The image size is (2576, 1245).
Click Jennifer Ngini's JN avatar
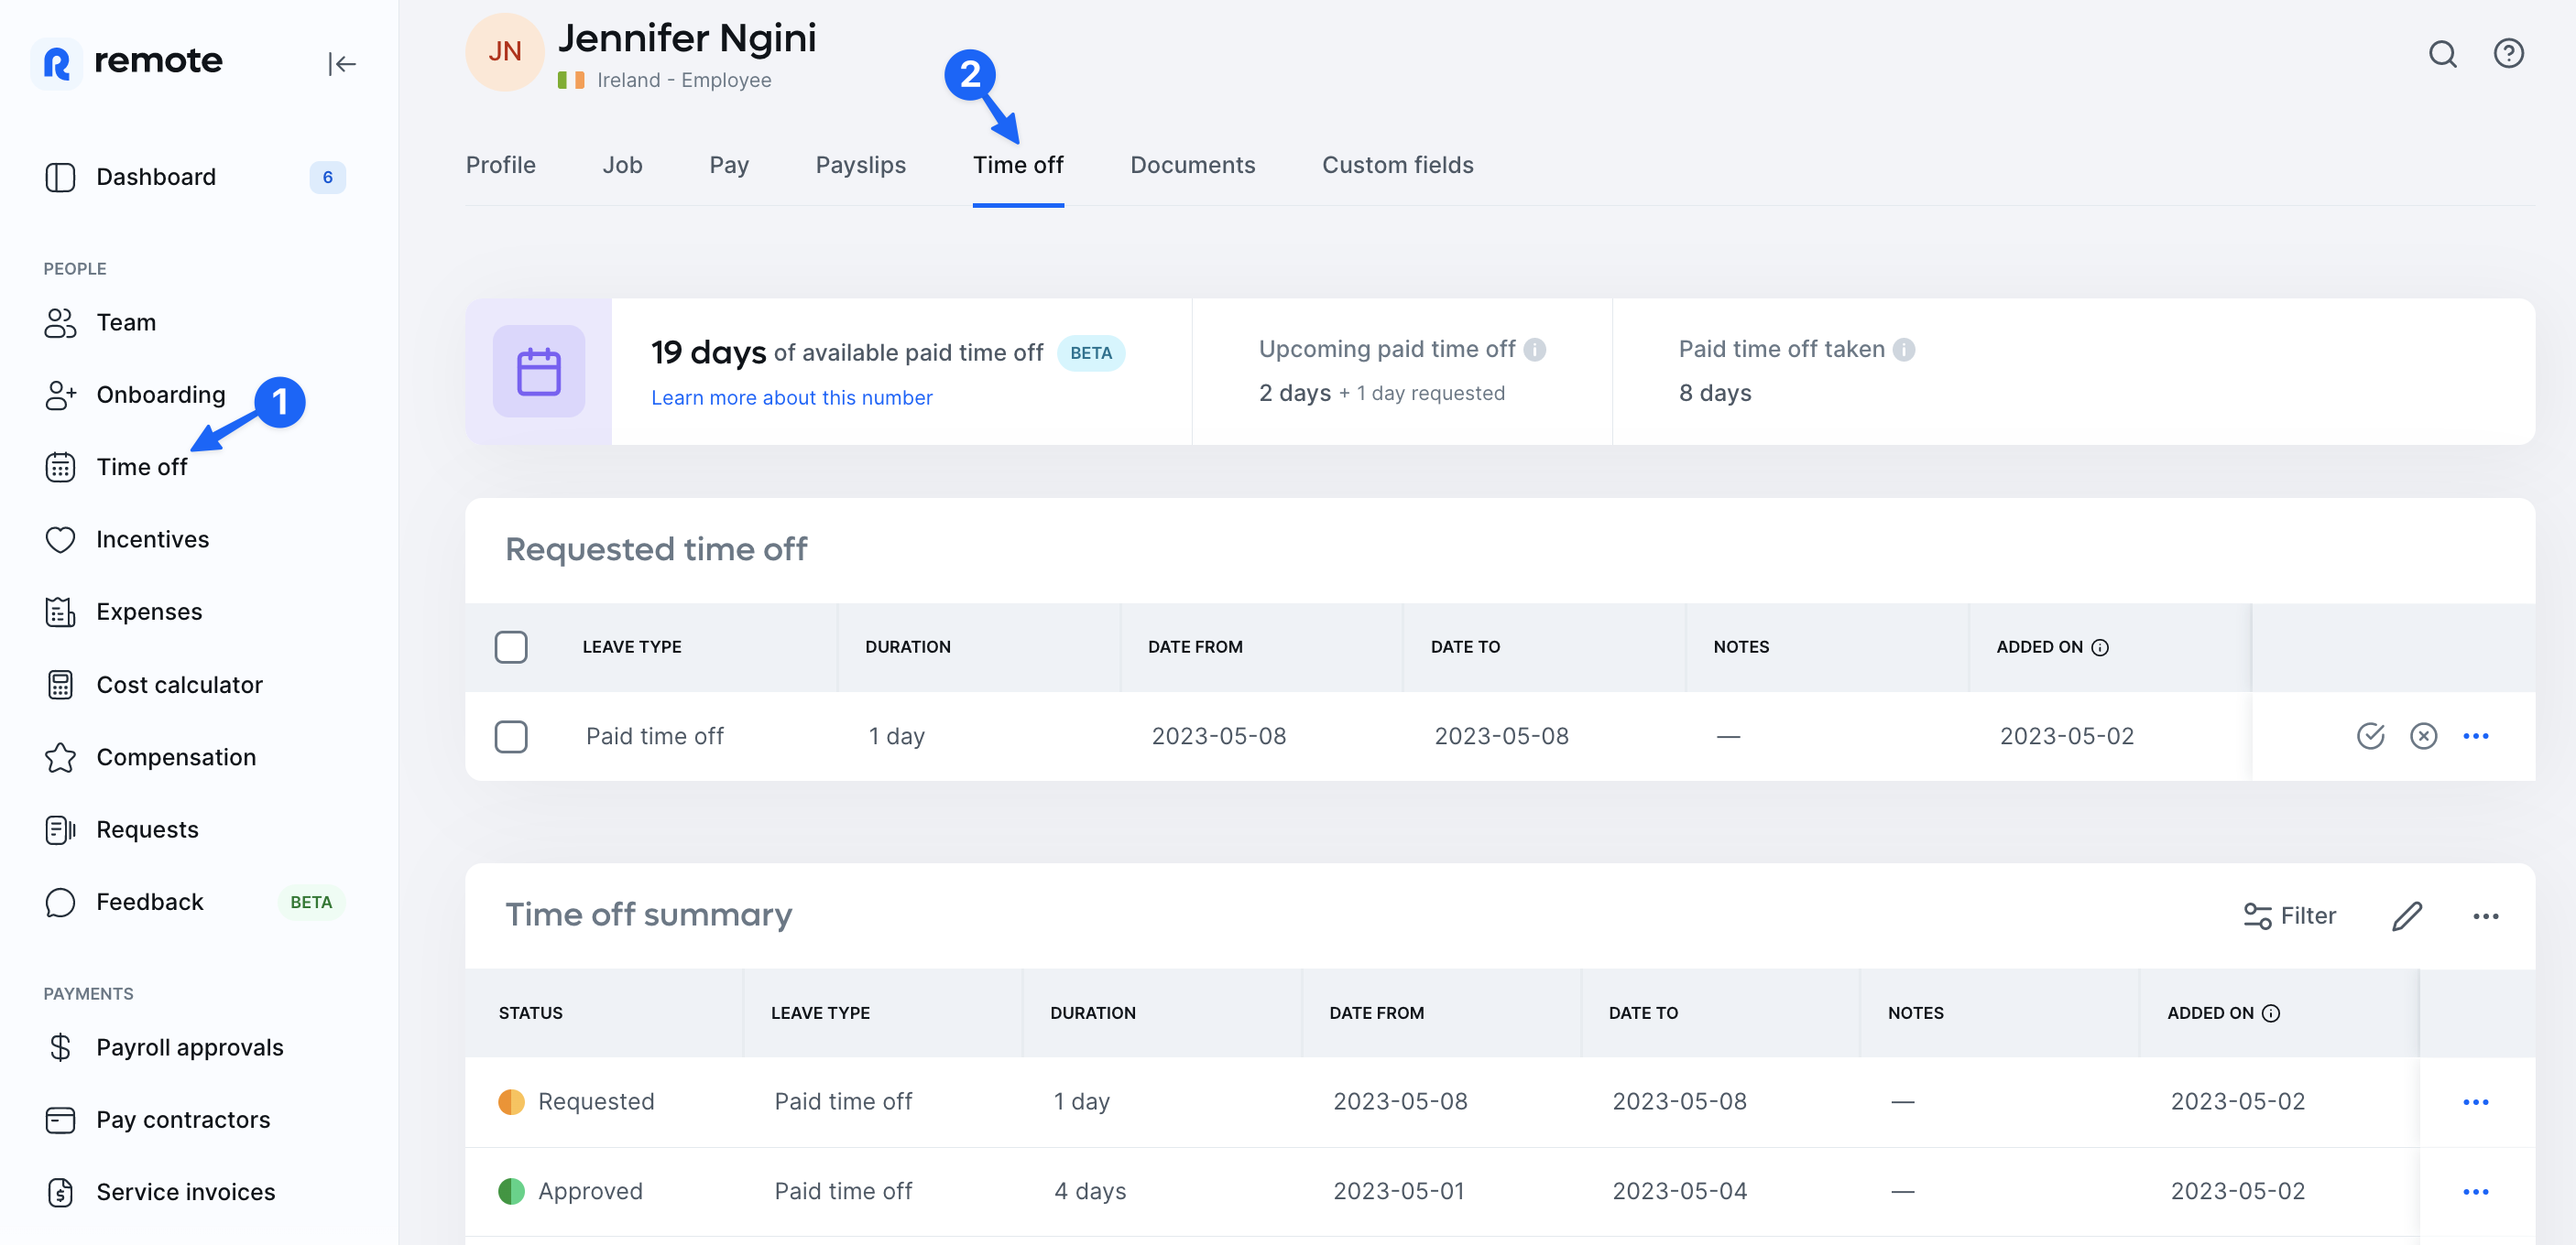click(x=504, y=51)
